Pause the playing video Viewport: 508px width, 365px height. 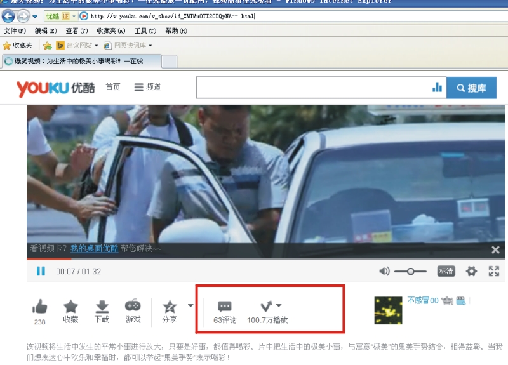[x=41, y=271]
